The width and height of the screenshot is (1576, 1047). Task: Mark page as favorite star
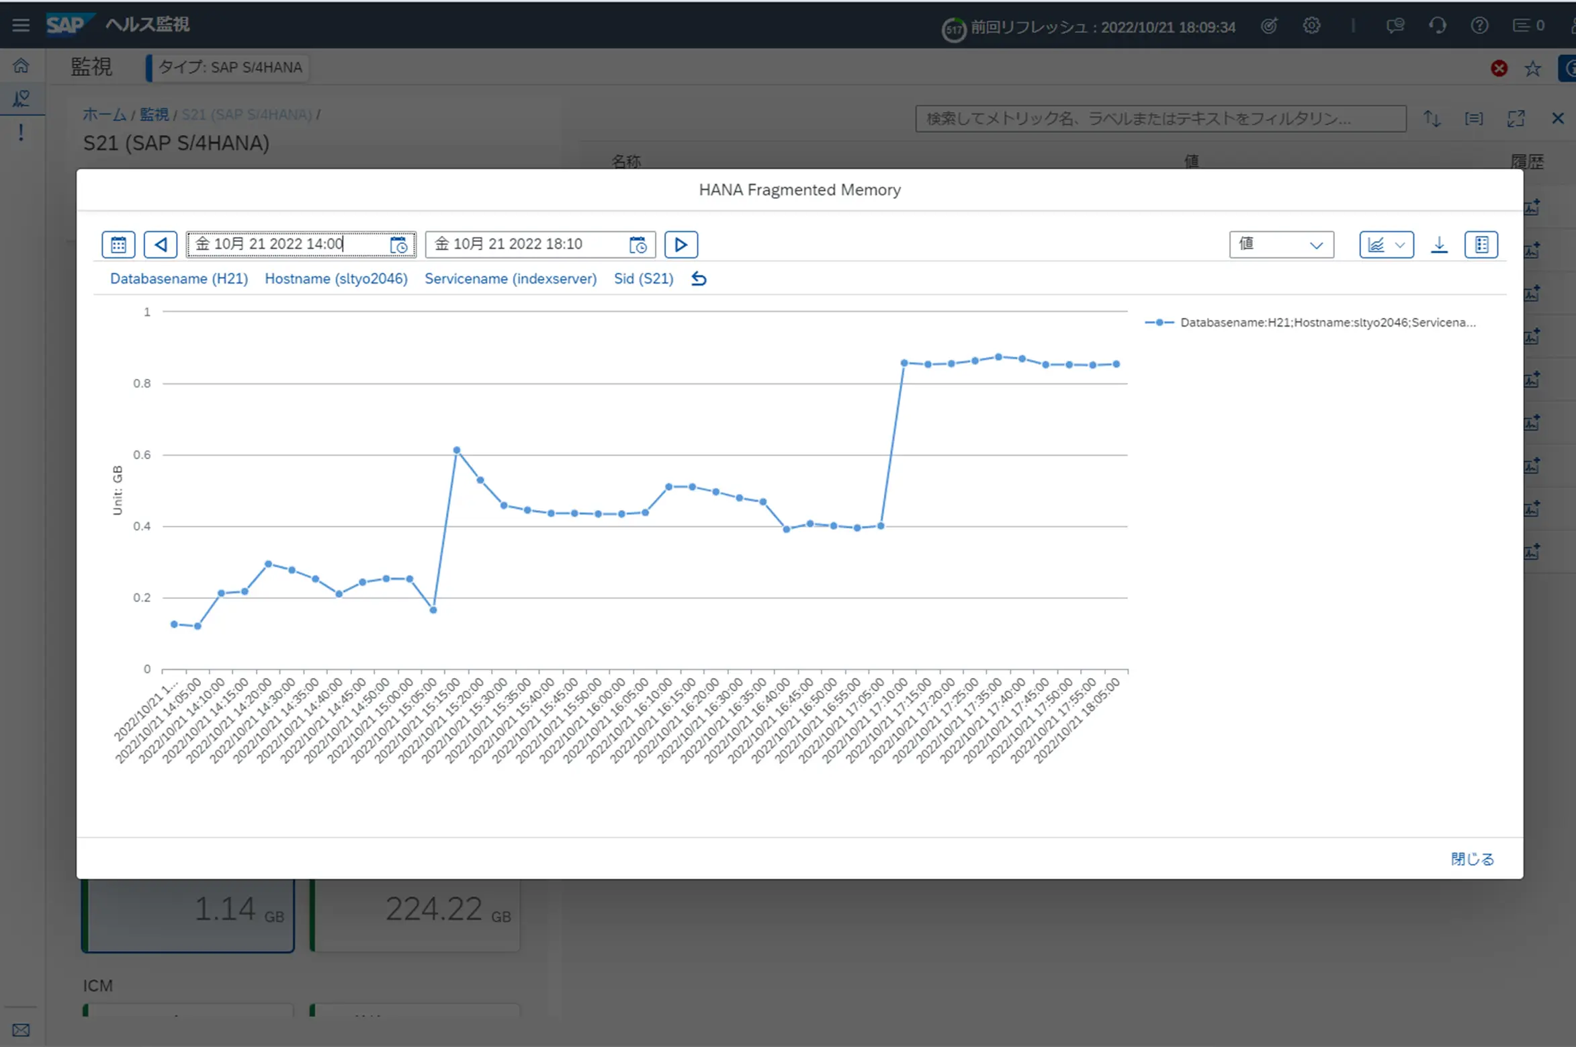[1533, 68]
